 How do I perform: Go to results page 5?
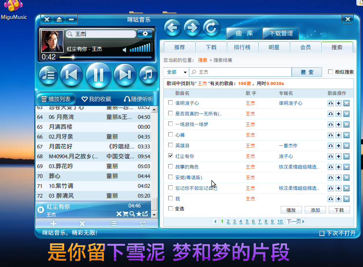click(x=247, y=222)
